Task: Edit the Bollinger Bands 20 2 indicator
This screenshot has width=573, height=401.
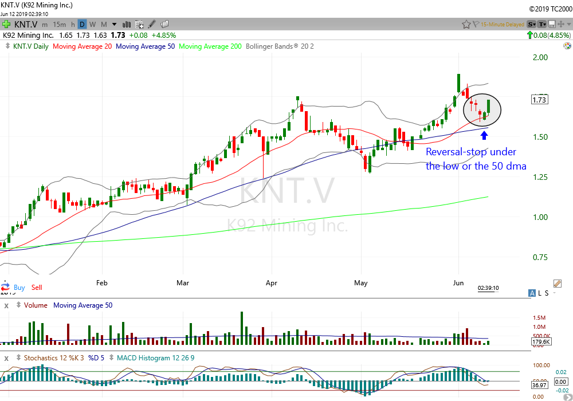Action: [x=280, y=46]
